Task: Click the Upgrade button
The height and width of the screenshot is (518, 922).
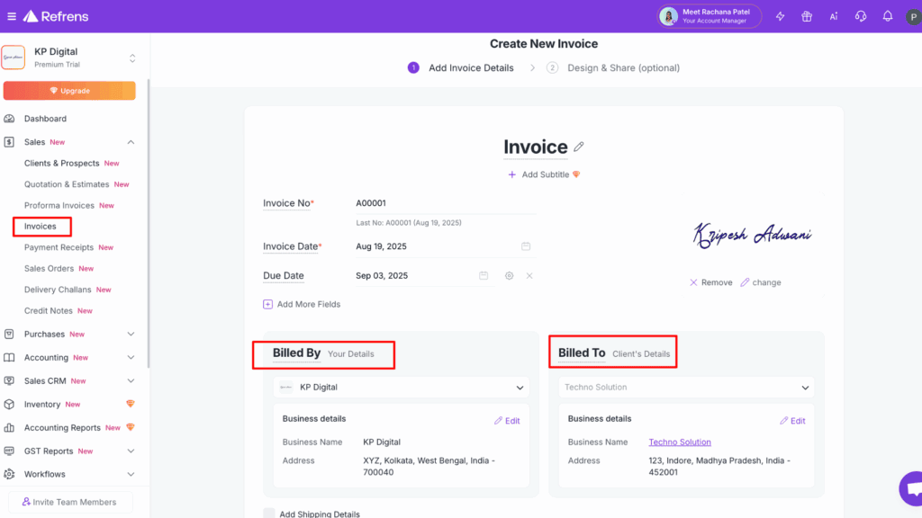Action: (x=69, y=90)
